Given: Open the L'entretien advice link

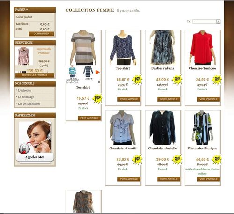Looking at the screenshot, I should (25, 90).
